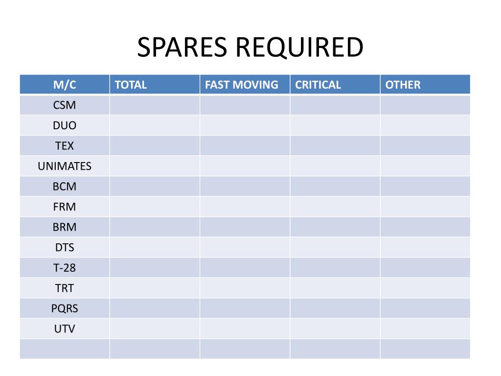Click the empty TOTAL cell for CSM
The width and height of the screenshot is (501, 376).
click(155, 105)
